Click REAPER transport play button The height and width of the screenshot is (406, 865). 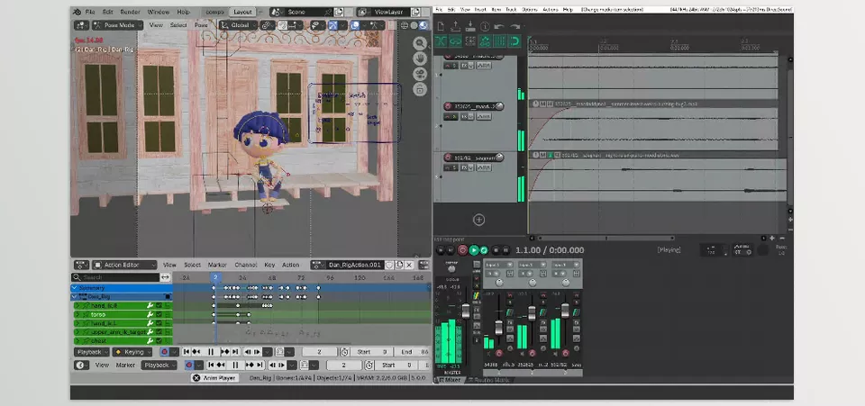pyautogui.click(x=473, y=250)
